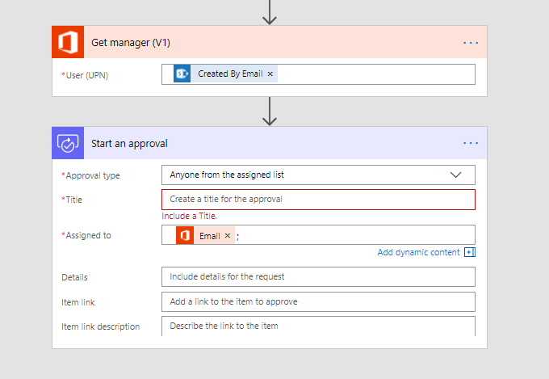Collapse the Get manager (V1) card header
The image size is (549, 379).
tap(269, 42)
